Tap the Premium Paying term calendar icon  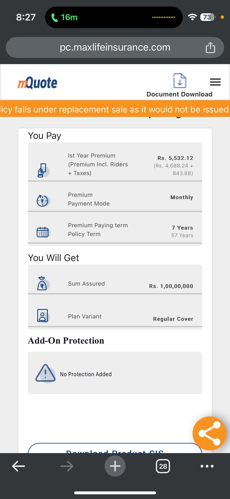click(43, 232)
